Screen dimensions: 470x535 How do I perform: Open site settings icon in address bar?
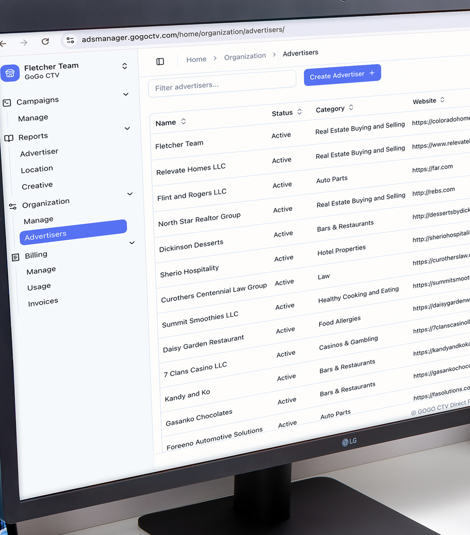coord(70,40)
